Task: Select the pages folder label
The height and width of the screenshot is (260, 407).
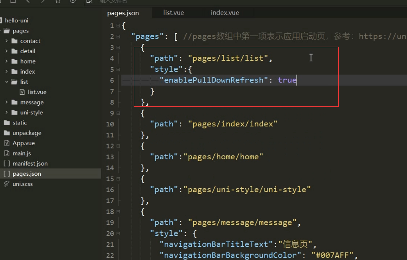Action: coord(21,31)
